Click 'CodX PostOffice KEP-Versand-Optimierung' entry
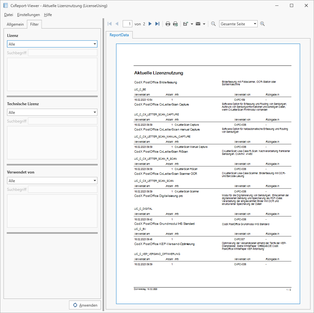This screenshot has width=314, height=313. coord(164,244)
